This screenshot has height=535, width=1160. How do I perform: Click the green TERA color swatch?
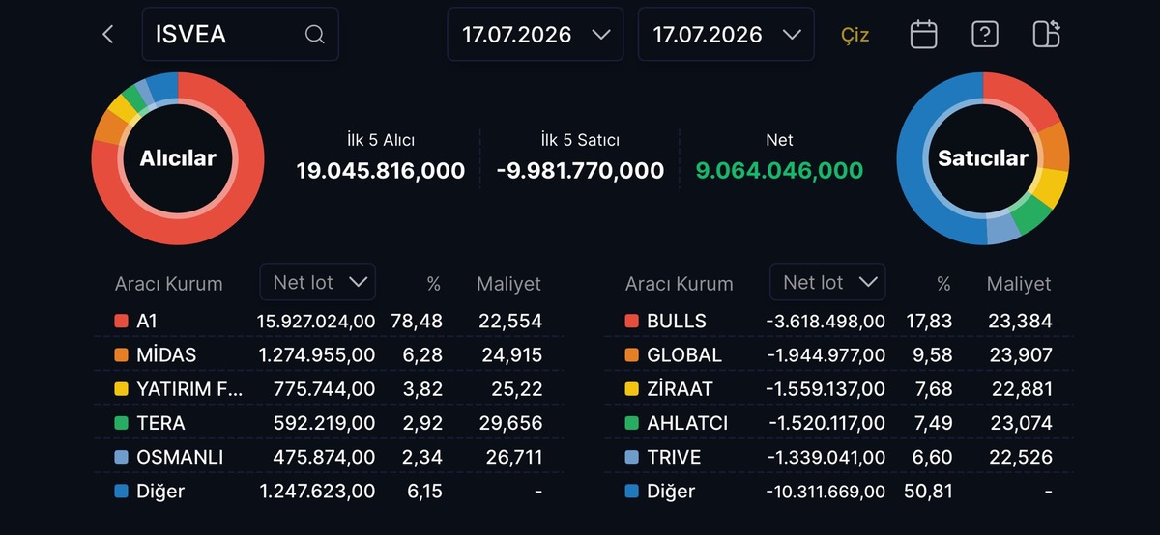click(x=121, y=423)
